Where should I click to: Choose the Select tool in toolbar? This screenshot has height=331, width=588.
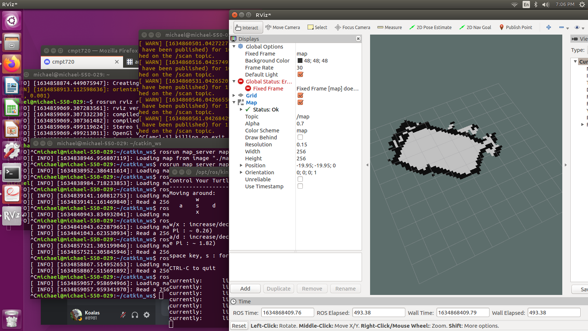(x=317, y=28)
